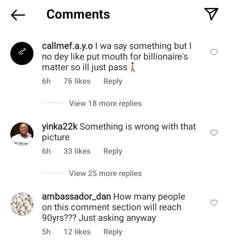The image size is (232, 240).
Task: Expand View 18 more replies
Action: [x=105, y=104]
